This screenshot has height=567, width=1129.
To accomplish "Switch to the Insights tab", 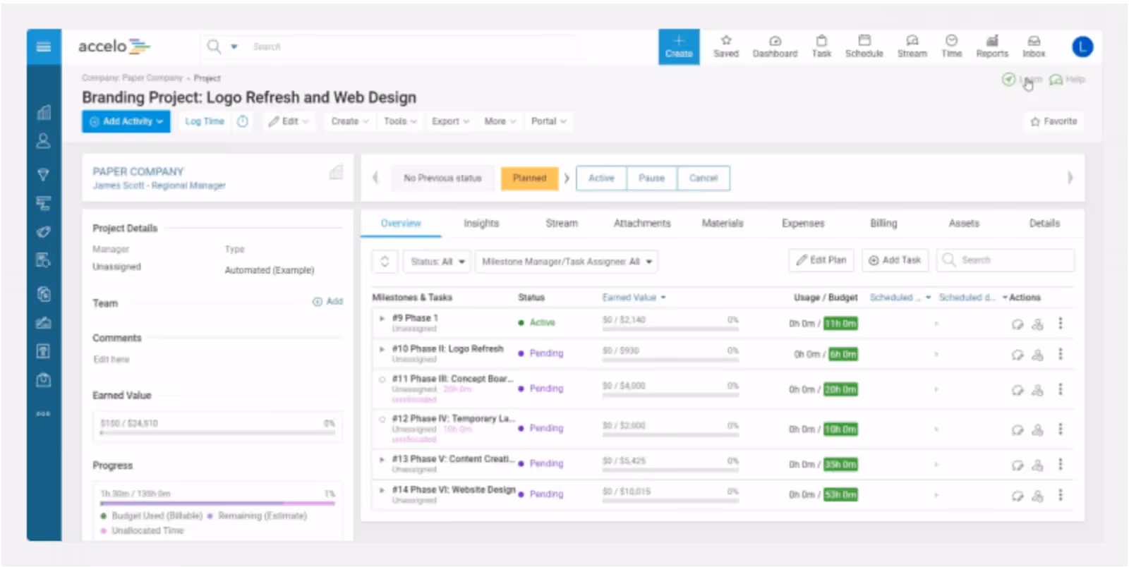I will 481,224.
